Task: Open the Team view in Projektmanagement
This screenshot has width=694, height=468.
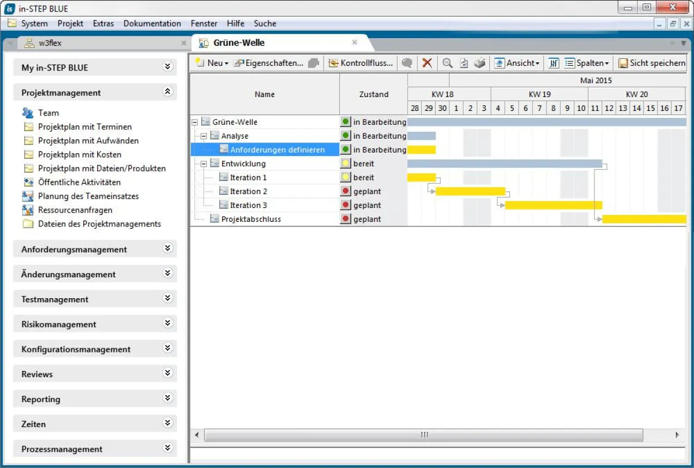Action: click(x=49, y=113)
